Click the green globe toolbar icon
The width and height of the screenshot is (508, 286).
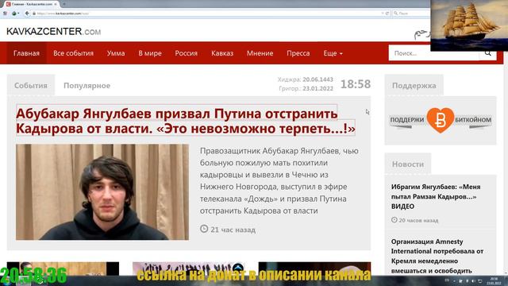(14, 14)
